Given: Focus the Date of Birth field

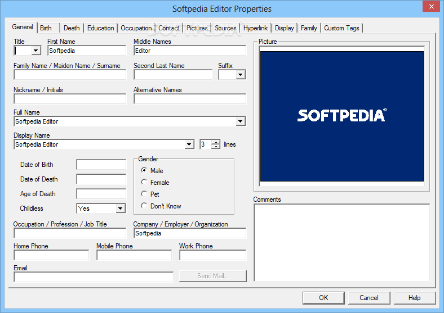Looking at the screenshot, I should 101,165.
